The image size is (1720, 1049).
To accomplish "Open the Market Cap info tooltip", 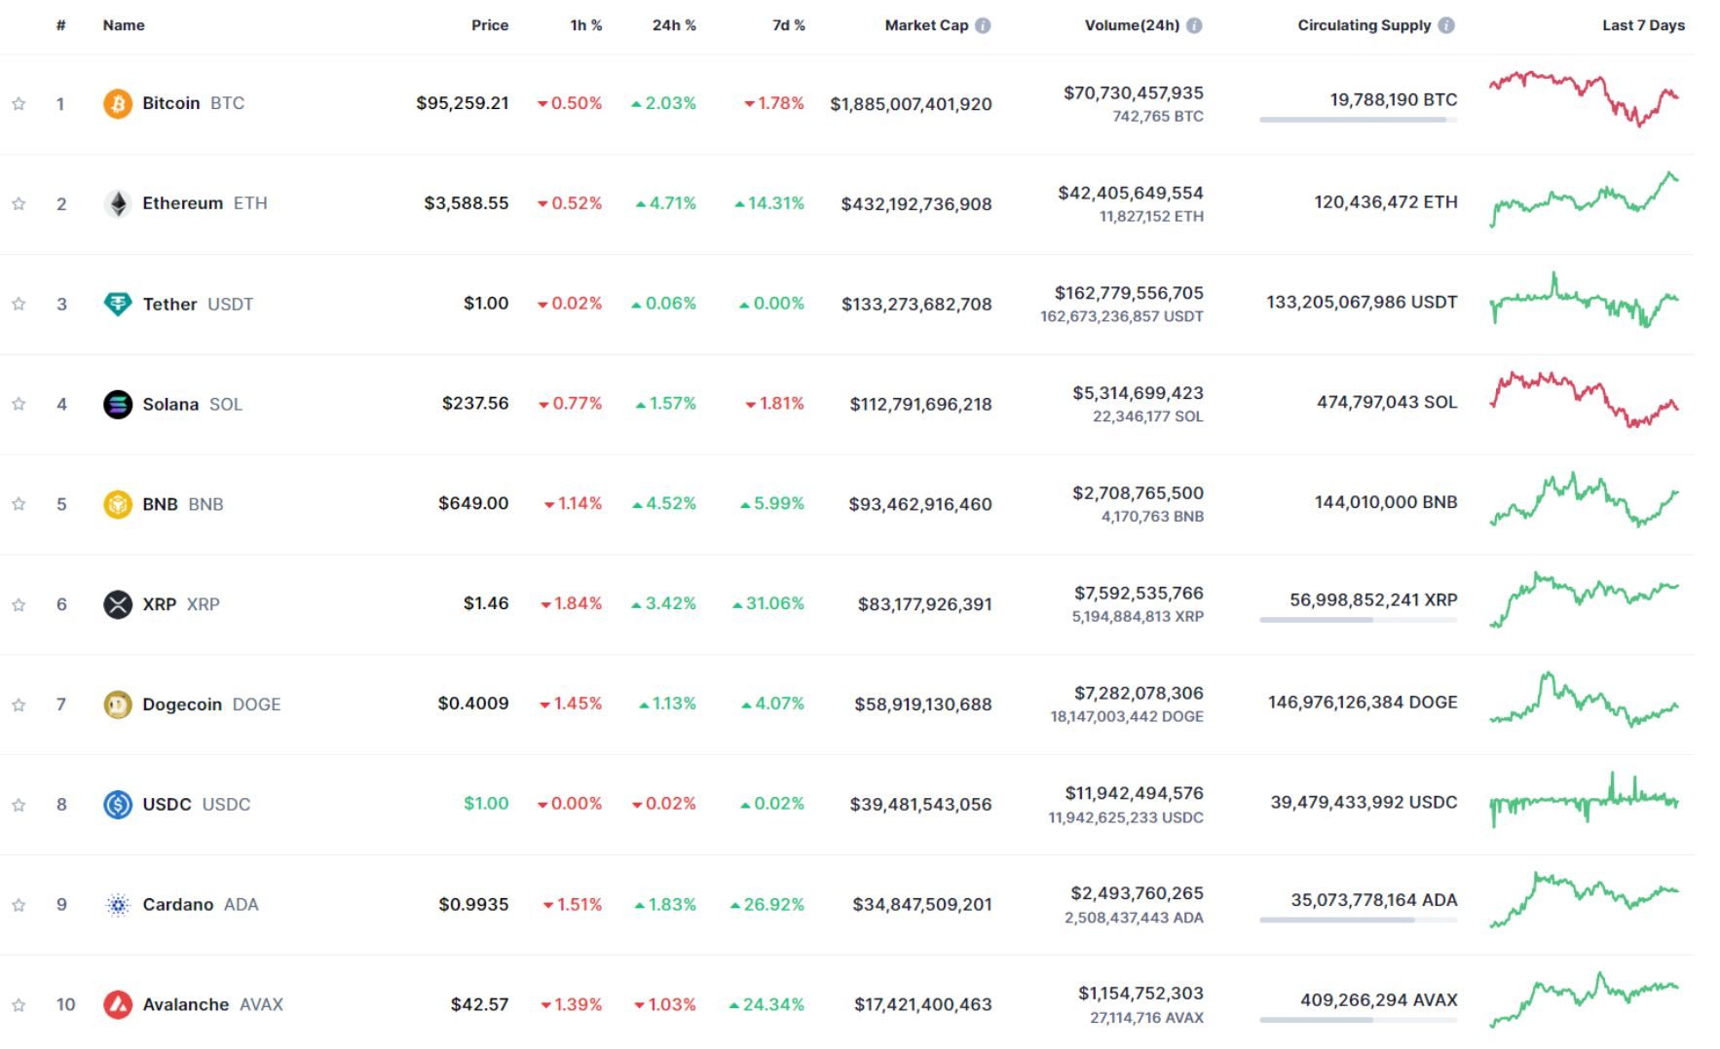I will coord(985,25).
